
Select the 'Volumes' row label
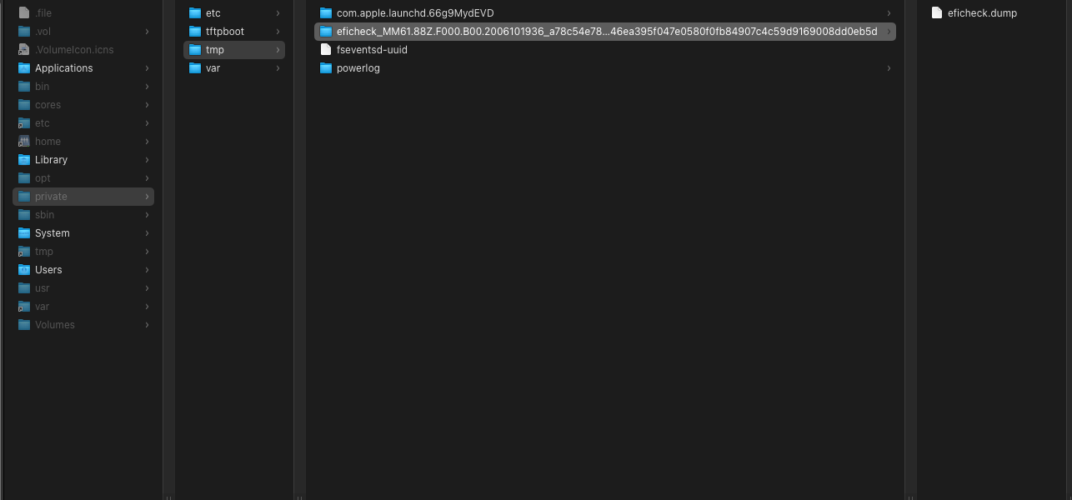tap(55, 325)
